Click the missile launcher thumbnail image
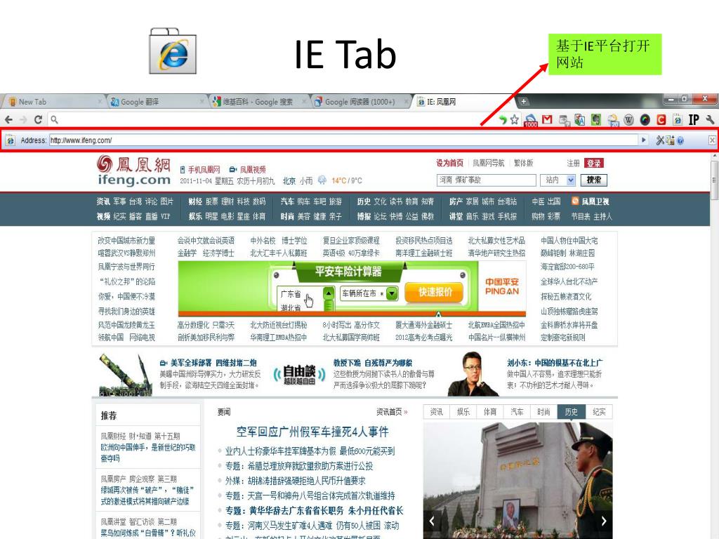Viewport: 719px width, 539px height. tap(126, 375)
